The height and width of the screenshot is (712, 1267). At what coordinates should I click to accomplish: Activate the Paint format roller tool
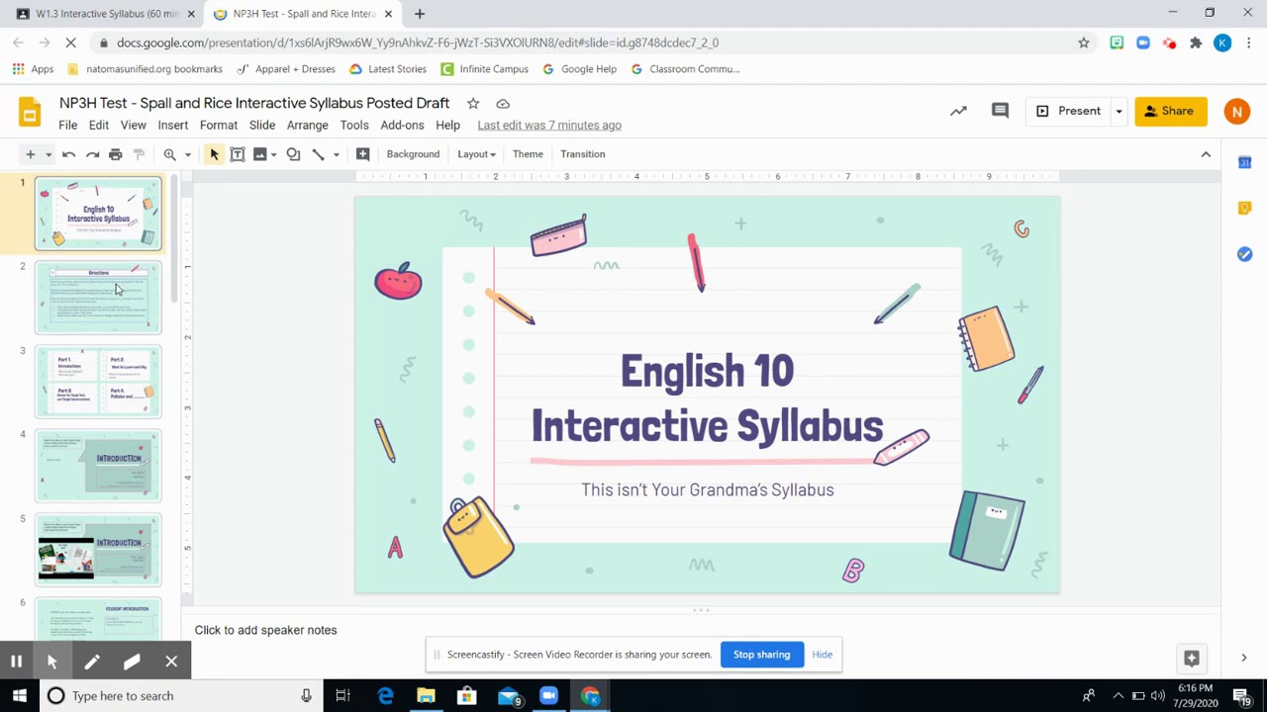(140, 154)
